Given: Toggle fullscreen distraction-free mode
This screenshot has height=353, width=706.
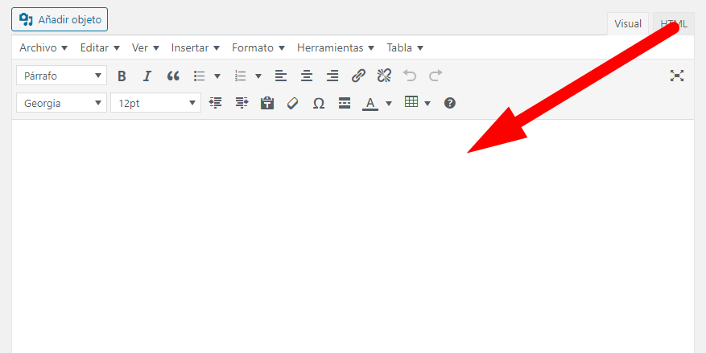Looking at the screenshot, I should [x=677, y=76].
